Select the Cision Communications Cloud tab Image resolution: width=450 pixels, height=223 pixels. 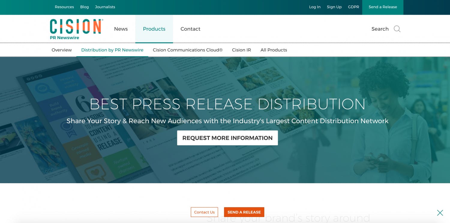(188, 50)
